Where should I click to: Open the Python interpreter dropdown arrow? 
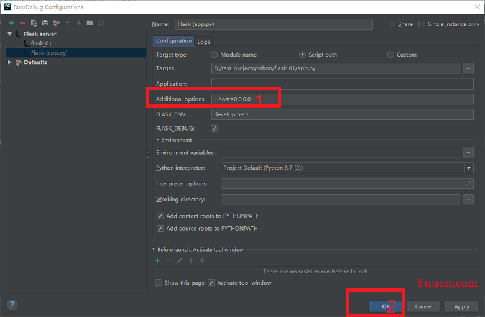(x=469, y=168)
